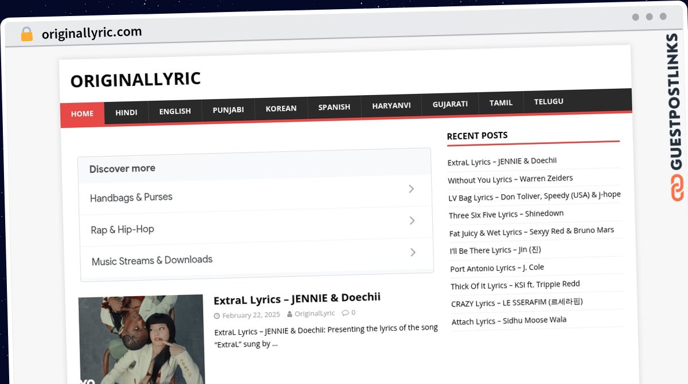Open the TELUGU menu item
The height and width of the screenshot is (384, 688).
point(549,101)
